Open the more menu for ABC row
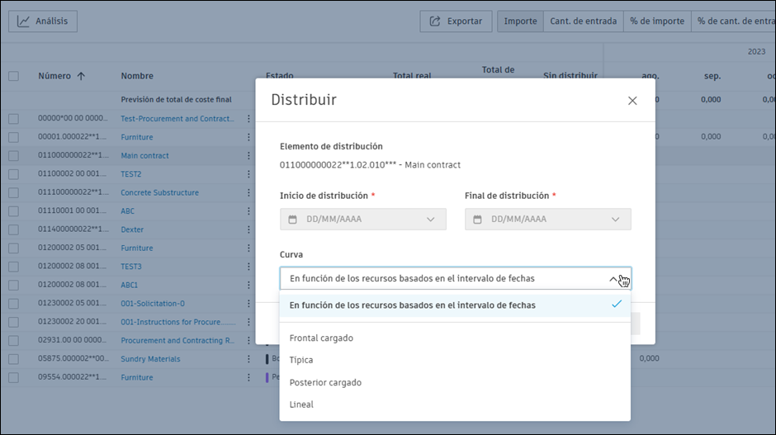Screen dimensions: 776x435 (x=248, y=210)
